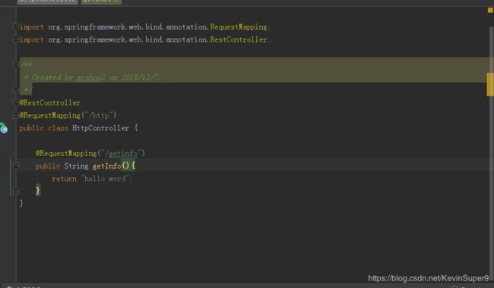Image resolution: width=494 pixels, height=288 pixels.
Task: Click the highlighted closing brace of getInfo
Action: (38, 190)
